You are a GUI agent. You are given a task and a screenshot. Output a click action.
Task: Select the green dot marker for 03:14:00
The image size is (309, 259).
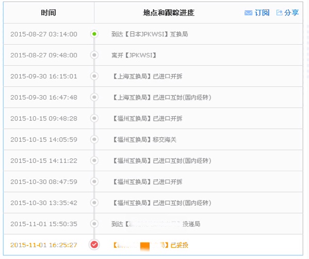[94, 34]
